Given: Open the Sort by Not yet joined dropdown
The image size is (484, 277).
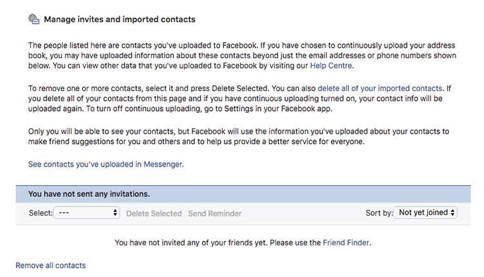Looking at the screenshot, I should point(425,212).
